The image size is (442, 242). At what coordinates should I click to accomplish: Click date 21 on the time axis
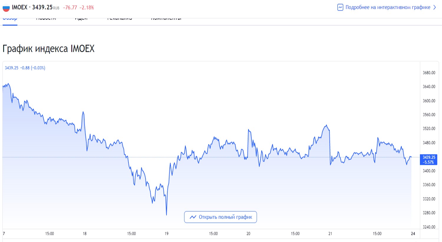pos(330,234)
